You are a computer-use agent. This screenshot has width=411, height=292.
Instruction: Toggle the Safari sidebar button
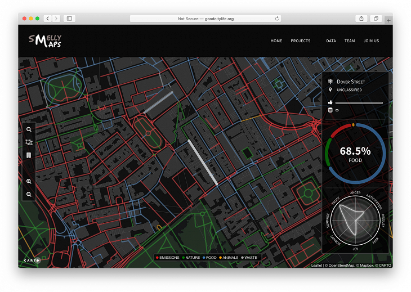(x=69, y=19)
